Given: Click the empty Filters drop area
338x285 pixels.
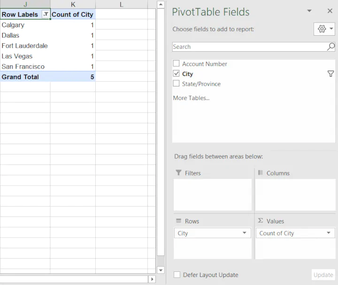Looking at the screenshot, I should (x=213, y=194).
